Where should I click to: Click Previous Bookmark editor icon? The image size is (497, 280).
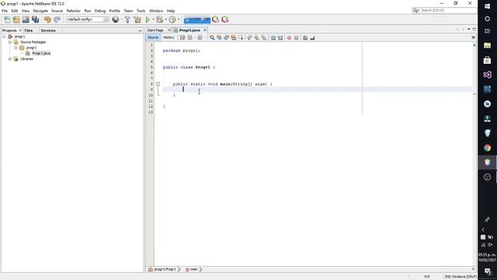249,38
